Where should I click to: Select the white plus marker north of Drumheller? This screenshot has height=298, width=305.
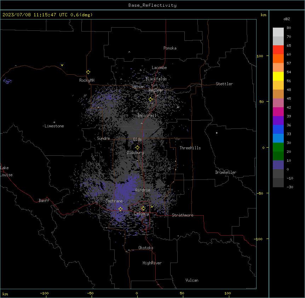click(x=217, y=133)
